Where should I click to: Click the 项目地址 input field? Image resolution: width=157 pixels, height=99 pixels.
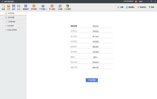[x=103, y=31]
